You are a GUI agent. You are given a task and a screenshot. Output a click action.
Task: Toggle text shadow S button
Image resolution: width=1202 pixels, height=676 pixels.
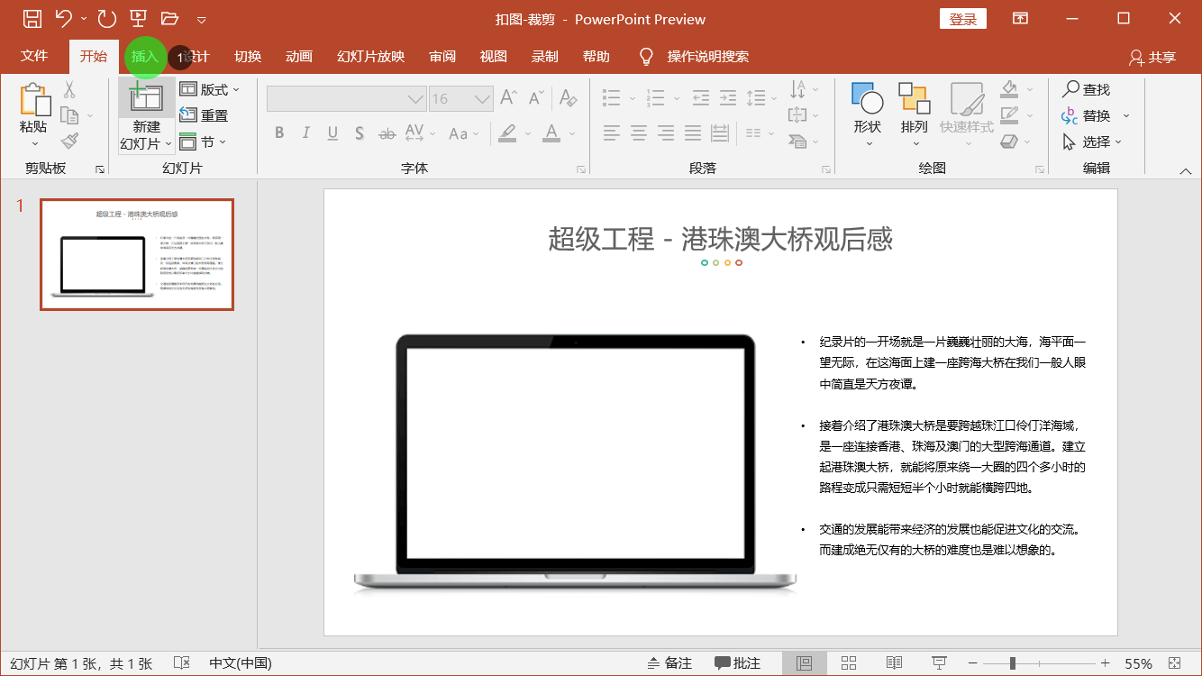tap(359, 133)
